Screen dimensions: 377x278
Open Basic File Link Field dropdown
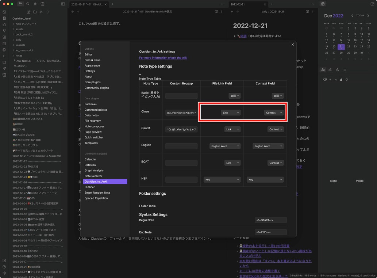click(234, 96)
